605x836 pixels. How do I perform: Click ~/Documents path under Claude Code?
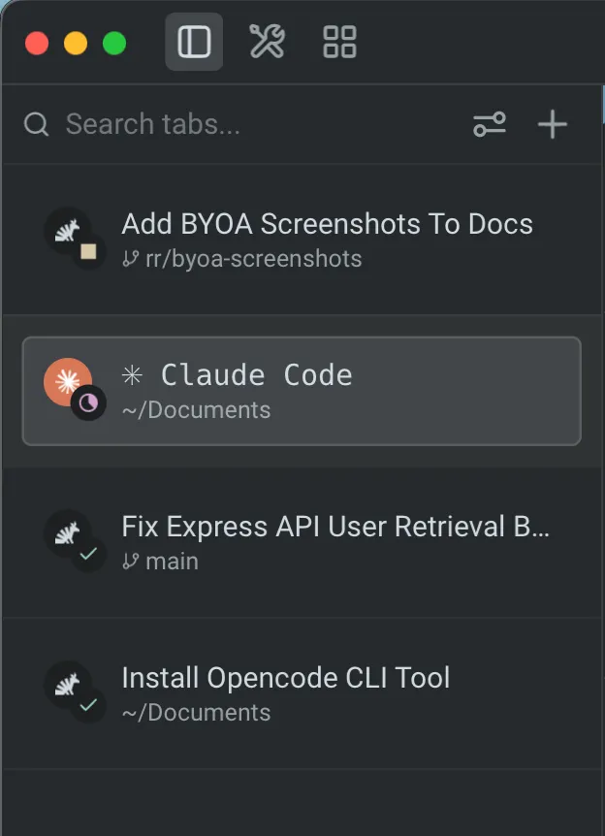196,410
